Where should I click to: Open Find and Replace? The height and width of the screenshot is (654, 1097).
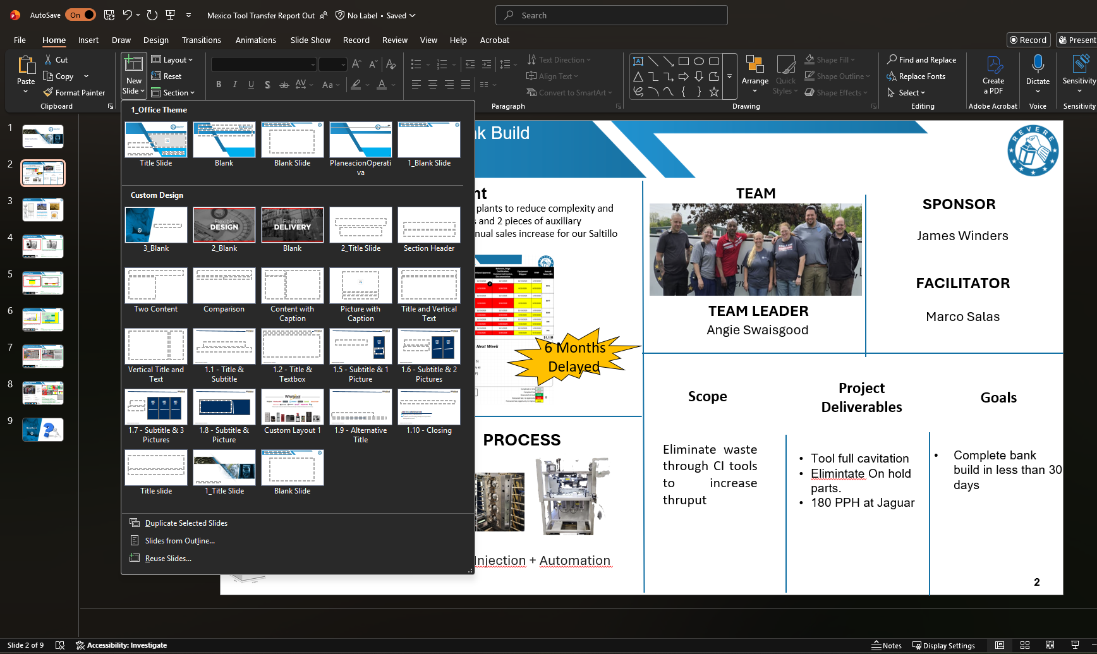pos(921,59)
